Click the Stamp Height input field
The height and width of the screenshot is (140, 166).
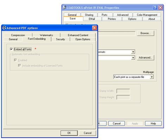coord(123,97)
